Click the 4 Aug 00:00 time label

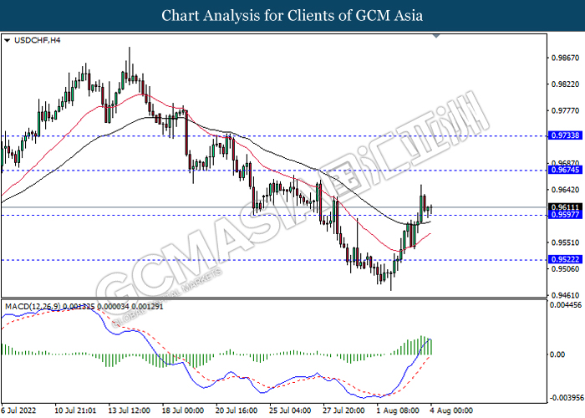point(451,410)
